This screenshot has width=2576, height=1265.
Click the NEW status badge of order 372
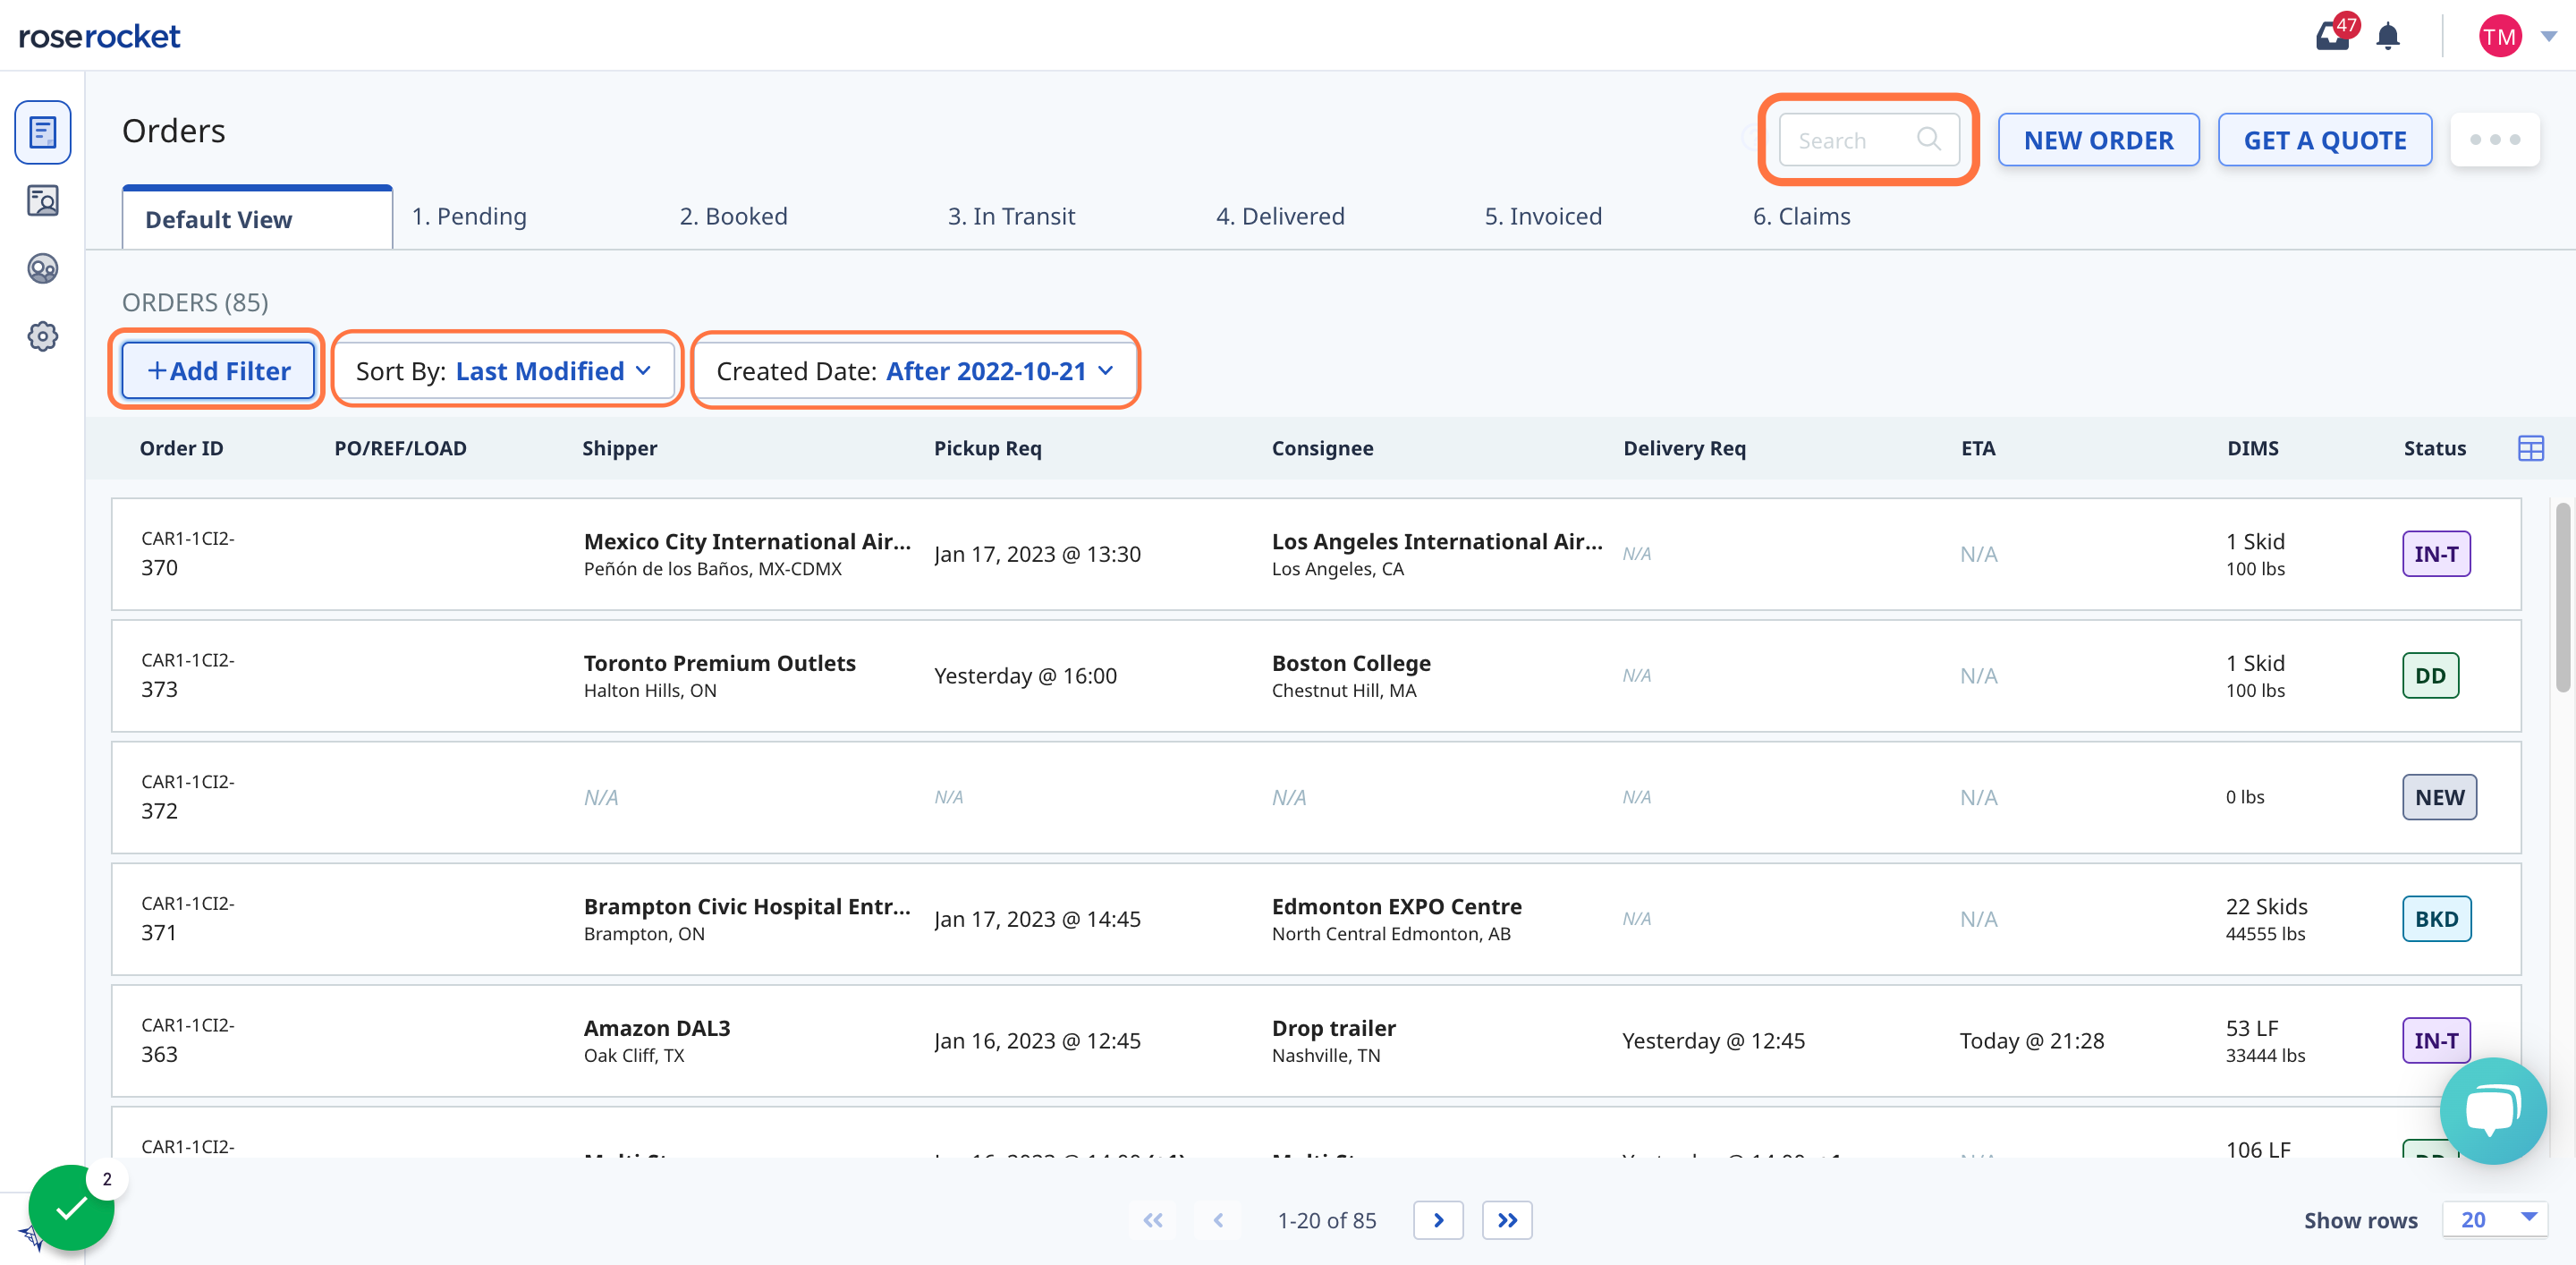point(2439,797)
